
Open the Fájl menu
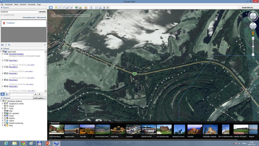click(2, 5)
